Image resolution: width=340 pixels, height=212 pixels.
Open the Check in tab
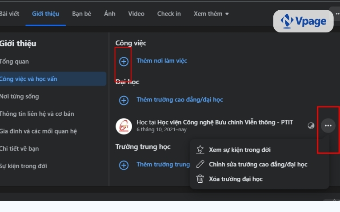click(x=169, y=14)
